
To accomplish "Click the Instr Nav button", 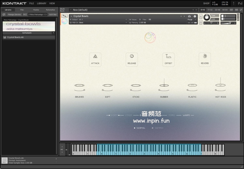I will coord(53,14).
